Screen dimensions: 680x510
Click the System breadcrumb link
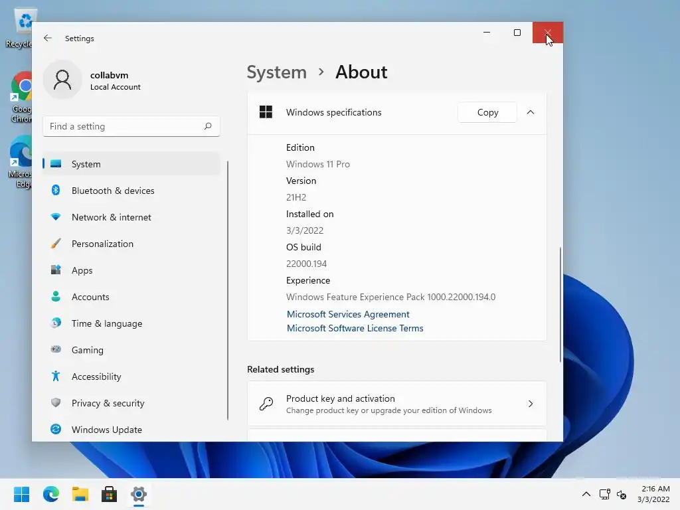pyautogui.click(x=277, y=72)
